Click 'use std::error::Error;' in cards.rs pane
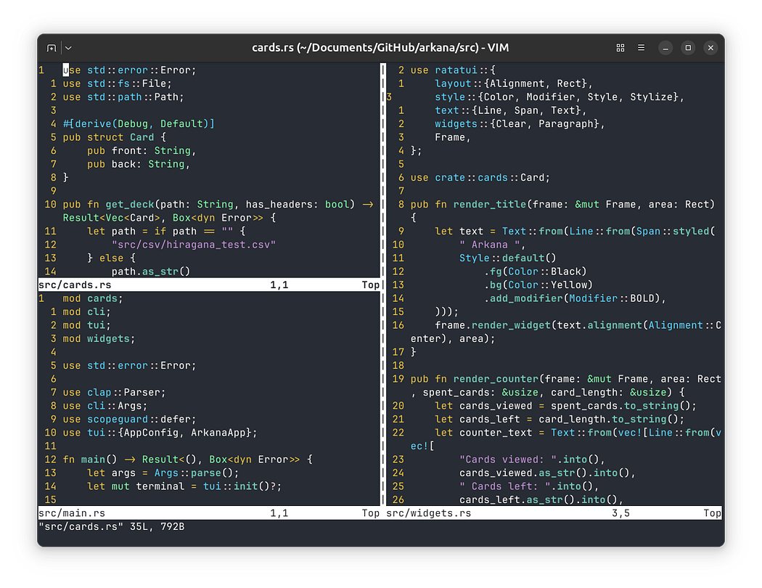Image resolution: width=762 pixels, height=588 pixels. pyautogui.click(x=129, y=70)
